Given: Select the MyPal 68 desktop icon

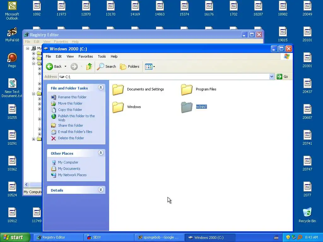Looking at the screenshot, I should [x=12, y=35].
